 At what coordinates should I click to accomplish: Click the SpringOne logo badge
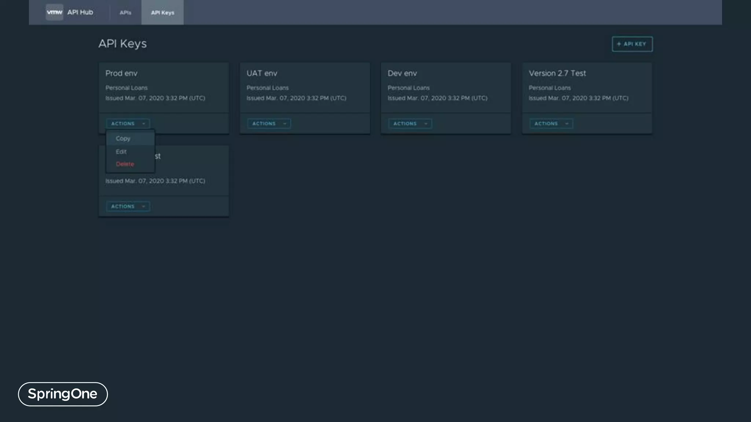pyautogui.click(x=63, y=394)
